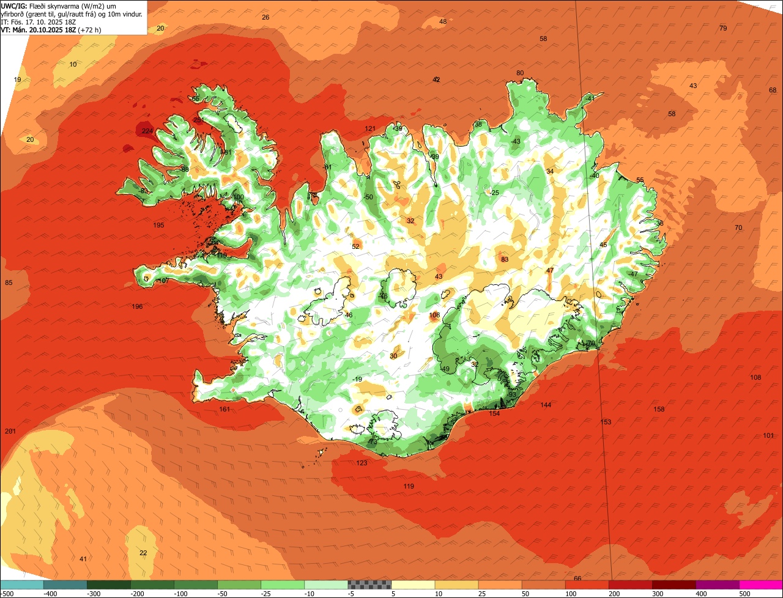Select the darkest green -300 to -200 legend swatch

(109, 585)
